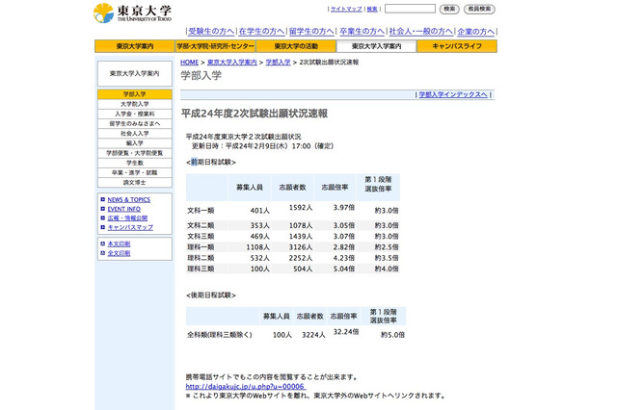
Task: Select 論文博士 in the sidebar menu
Action: point(135,183)
